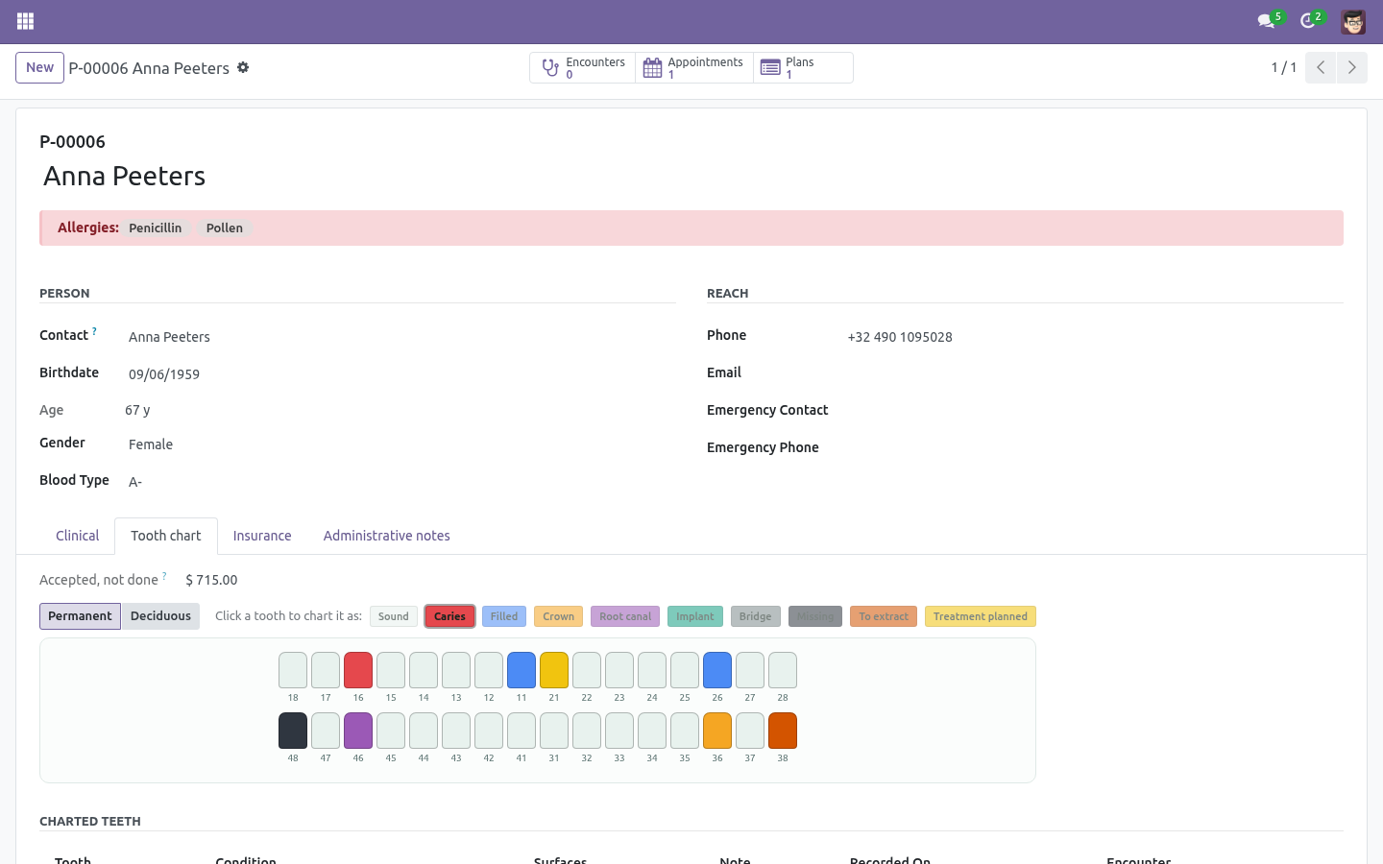1383x864 pixels.
Task: Show tooltip for Contact field question mark
Action: (x=94, y=331)
